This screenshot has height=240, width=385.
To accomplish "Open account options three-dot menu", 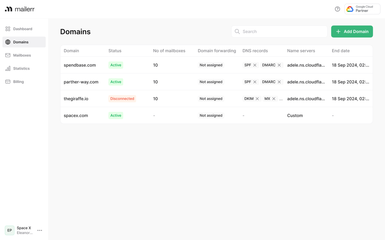I will (x=40, y=230).
